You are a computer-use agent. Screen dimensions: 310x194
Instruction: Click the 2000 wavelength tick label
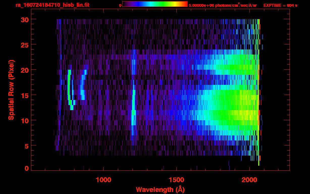(x=249, y=180)
